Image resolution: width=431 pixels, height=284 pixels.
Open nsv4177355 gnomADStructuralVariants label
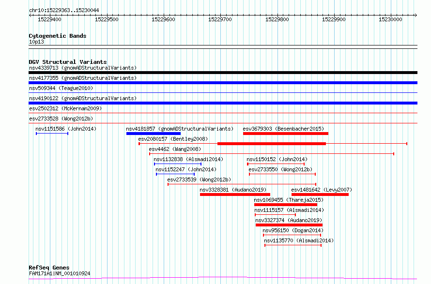(x=83, y=78)
